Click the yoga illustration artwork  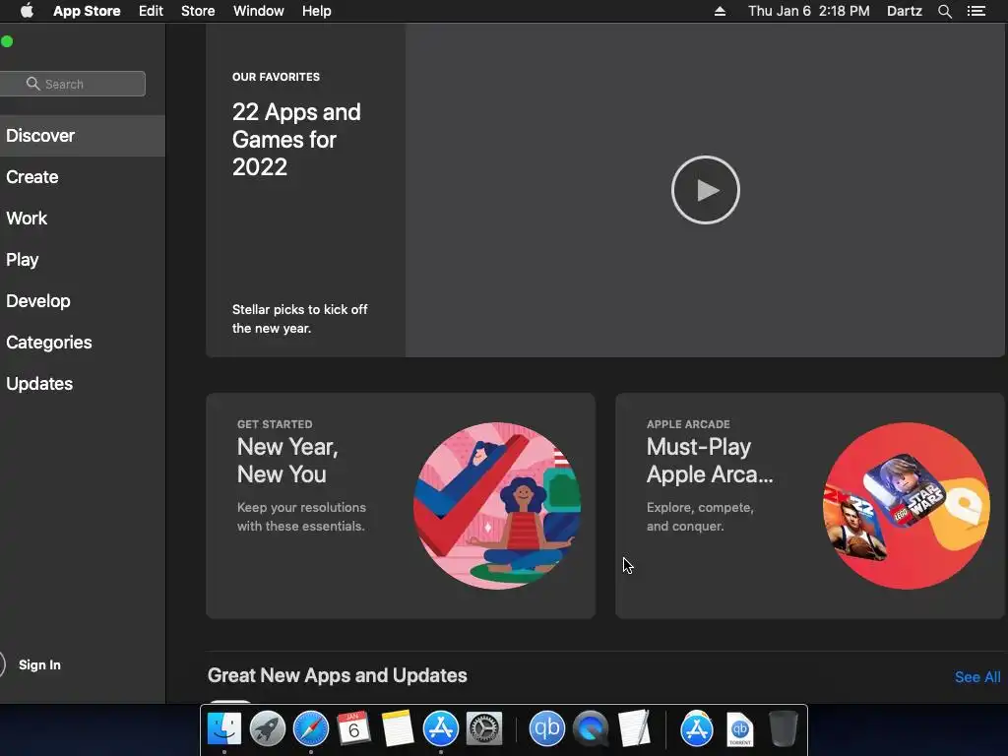[x=497, y=506]
